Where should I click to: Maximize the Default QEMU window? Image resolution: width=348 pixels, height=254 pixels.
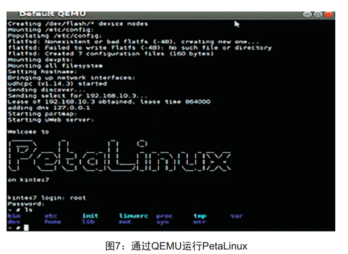[318, 15]
